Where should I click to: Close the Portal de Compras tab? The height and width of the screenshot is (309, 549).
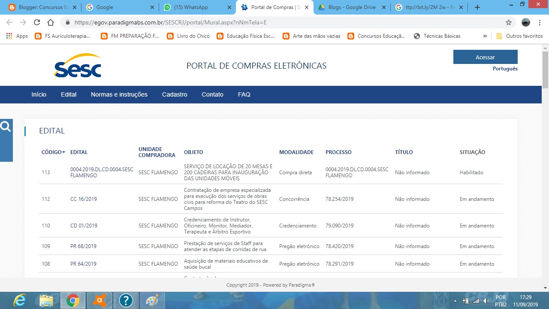(x=306, y=7)
